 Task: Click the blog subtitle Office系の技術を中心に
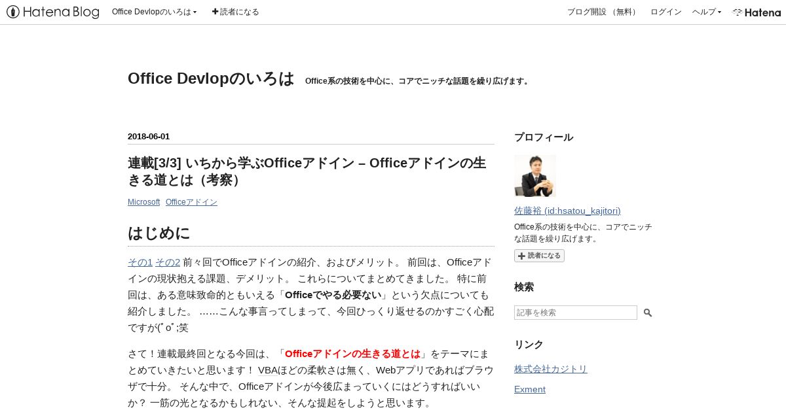417,81
